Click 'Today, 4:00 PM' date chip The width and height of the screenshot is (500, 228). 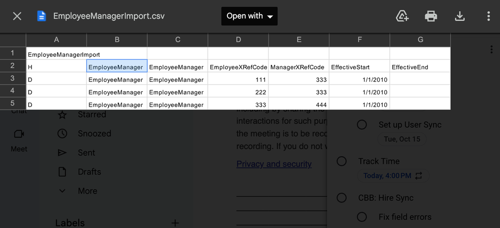tap(393, 176)
